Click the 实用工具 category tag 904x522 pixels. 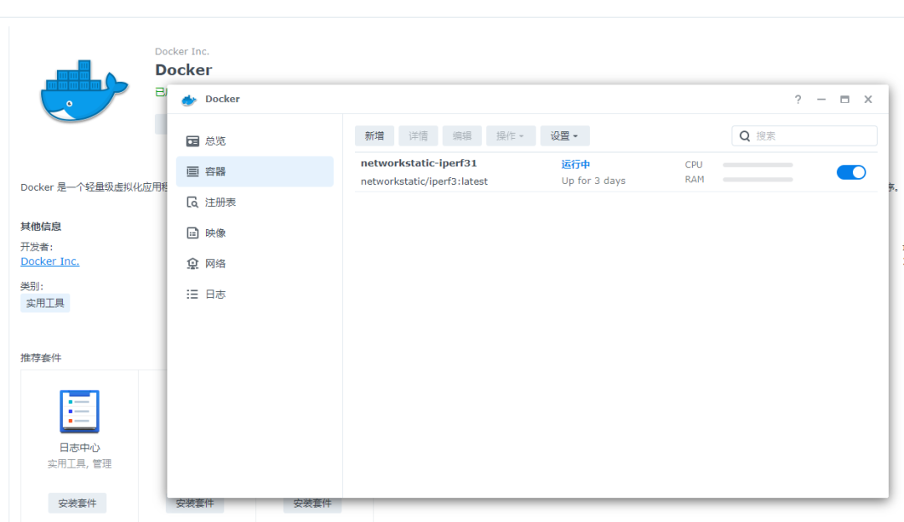[45, 303]
